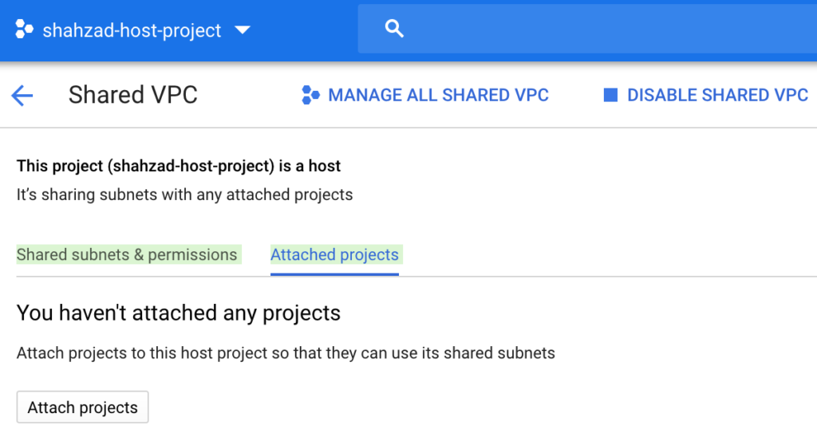Focus the top search input field

[x=587, y=29]
